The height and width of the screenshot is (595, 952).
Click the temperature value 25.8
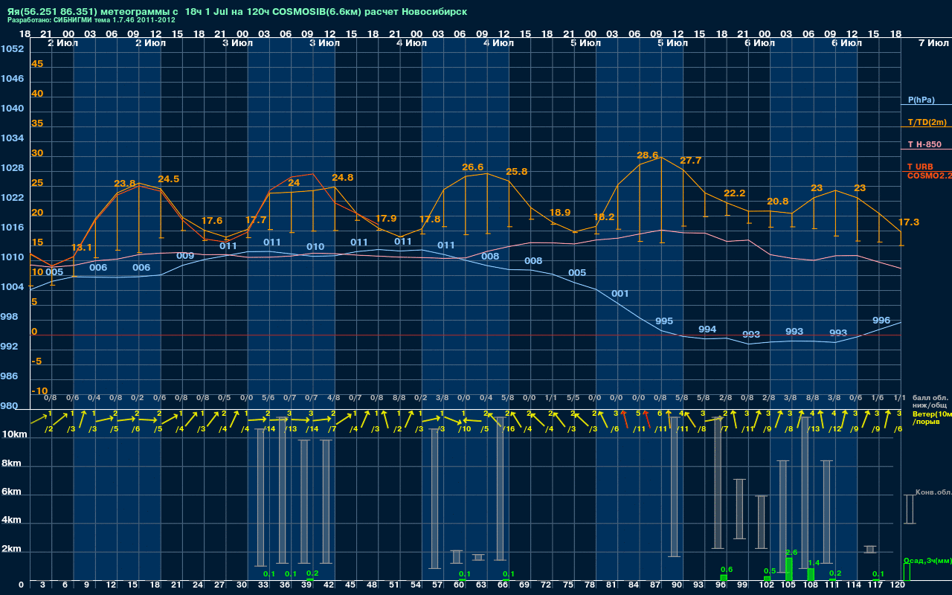pos(516,172)
